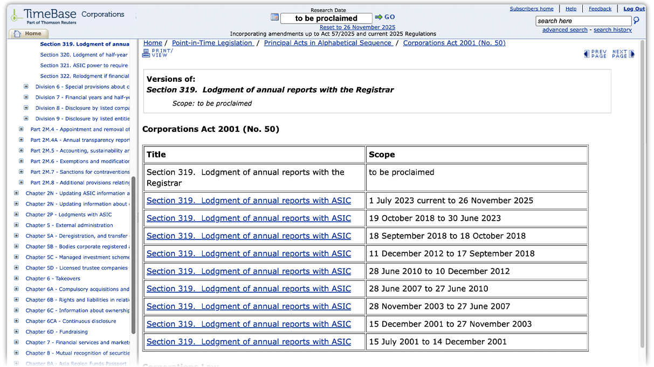Screen dimensions: 654x367
Task: Open the advanced search link
Action: coord(564,30)
